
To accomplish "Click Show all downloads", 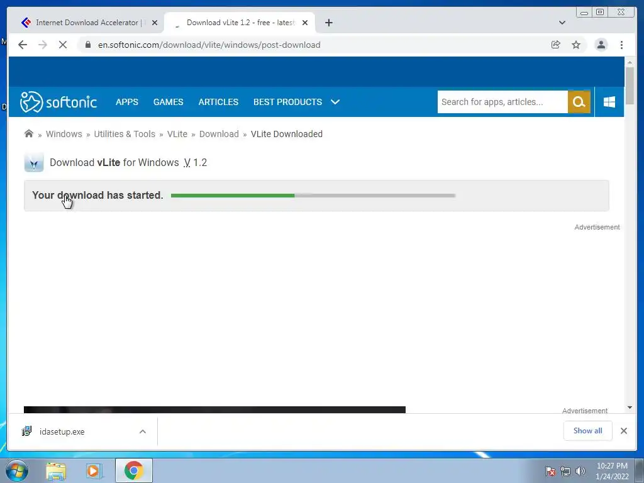I will [588, 431].
